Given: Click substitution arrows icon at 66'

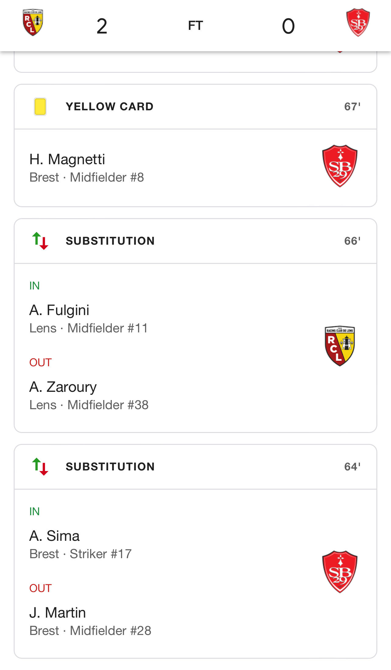Looking at the screenshot, I should [40, 241].
